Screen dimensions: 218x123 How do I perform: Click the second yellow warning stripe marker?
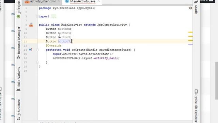[190, 36]
